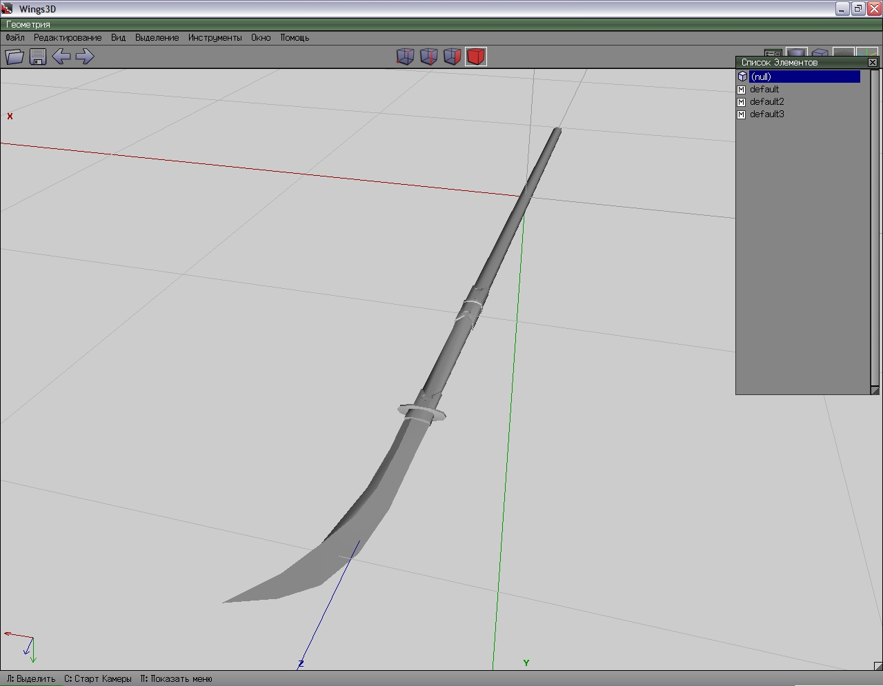
Task: Toggle the axes display icon
Action: [x=866, y=52]
